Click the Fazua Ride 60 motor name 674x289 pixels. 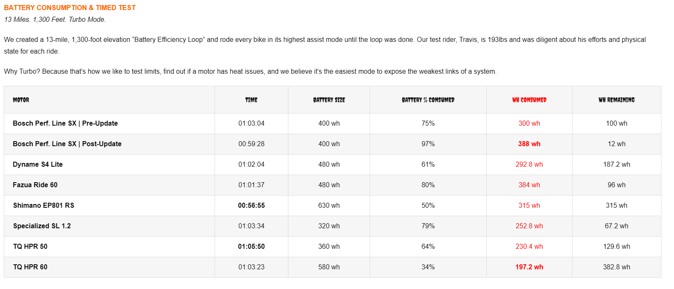(x=35, y=185)
